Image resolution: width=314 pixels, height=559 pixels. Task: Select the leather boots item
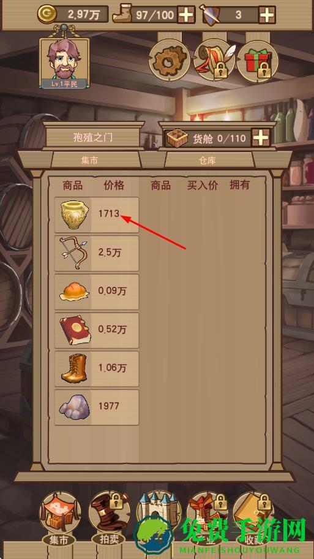97,369
